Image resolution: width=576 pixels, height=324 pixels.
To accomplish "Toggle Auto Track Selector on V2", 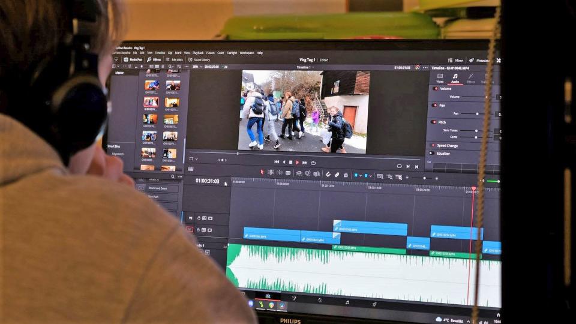I will point(204,218).
